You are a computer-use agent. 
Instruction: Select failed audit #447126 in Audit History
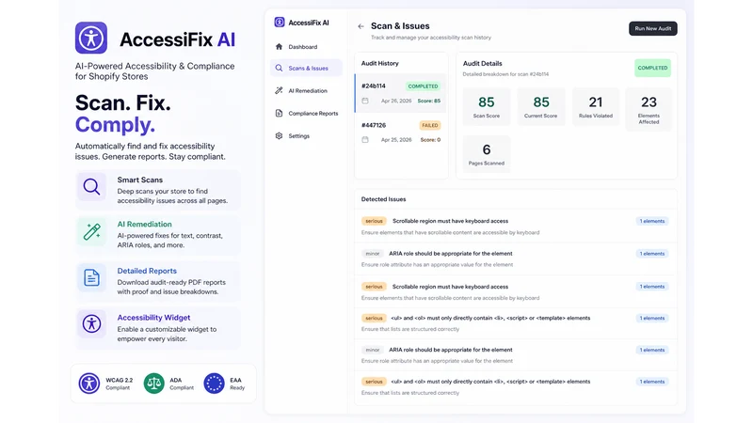pyautogui.click(x=401, y=132)
